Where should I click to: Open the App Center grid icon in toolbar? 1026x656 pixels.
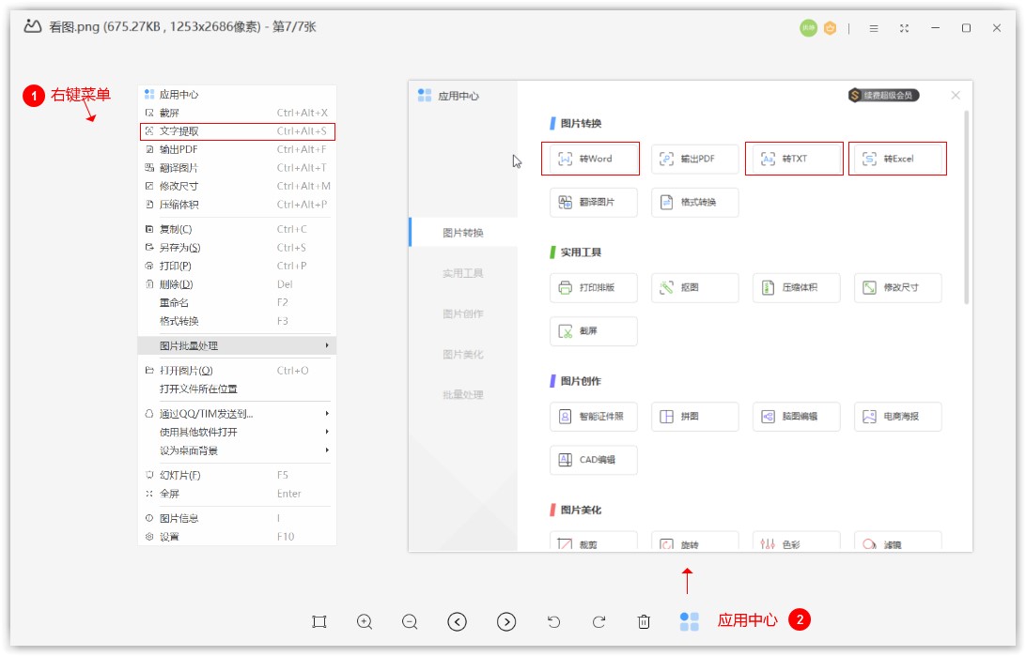click(x=690, y=621)
